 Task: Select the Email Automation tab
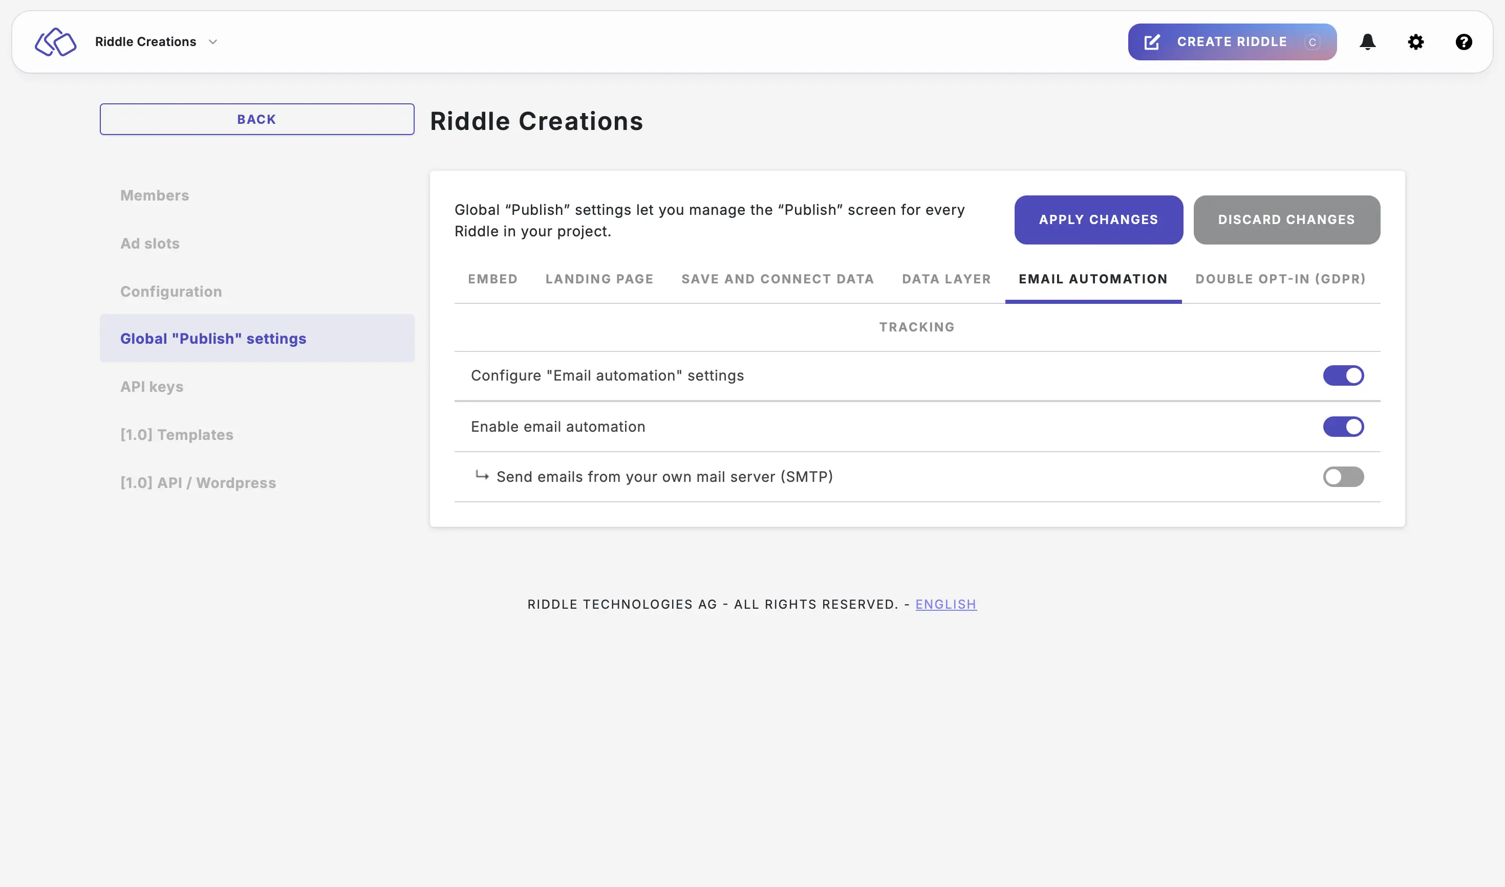(x=1093, y=279)
